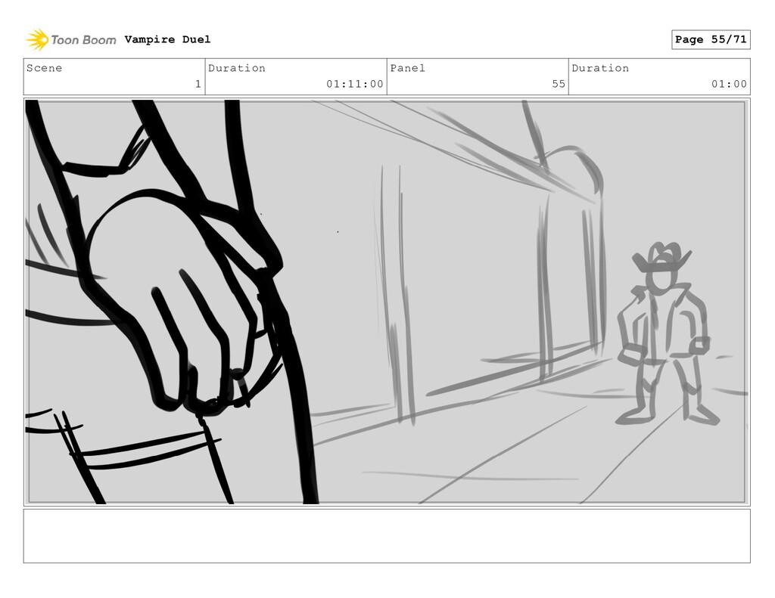Click the 'Panel' header label
Screen dimensions: 775x598
click(x=408, y=68)
